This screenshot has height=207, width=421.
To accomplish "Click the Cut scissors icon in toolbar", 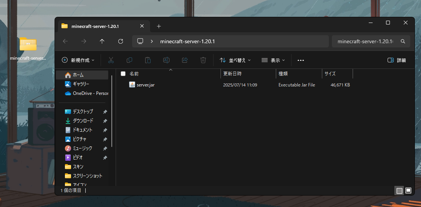I will 111,60.
